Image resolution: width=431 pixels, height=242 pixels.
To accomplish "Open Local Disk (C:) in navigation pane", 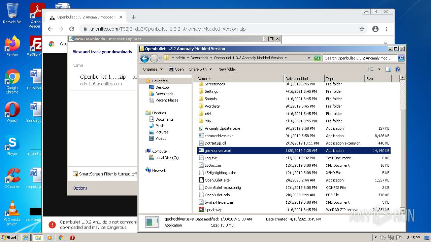I will click(x=167, y=158).
